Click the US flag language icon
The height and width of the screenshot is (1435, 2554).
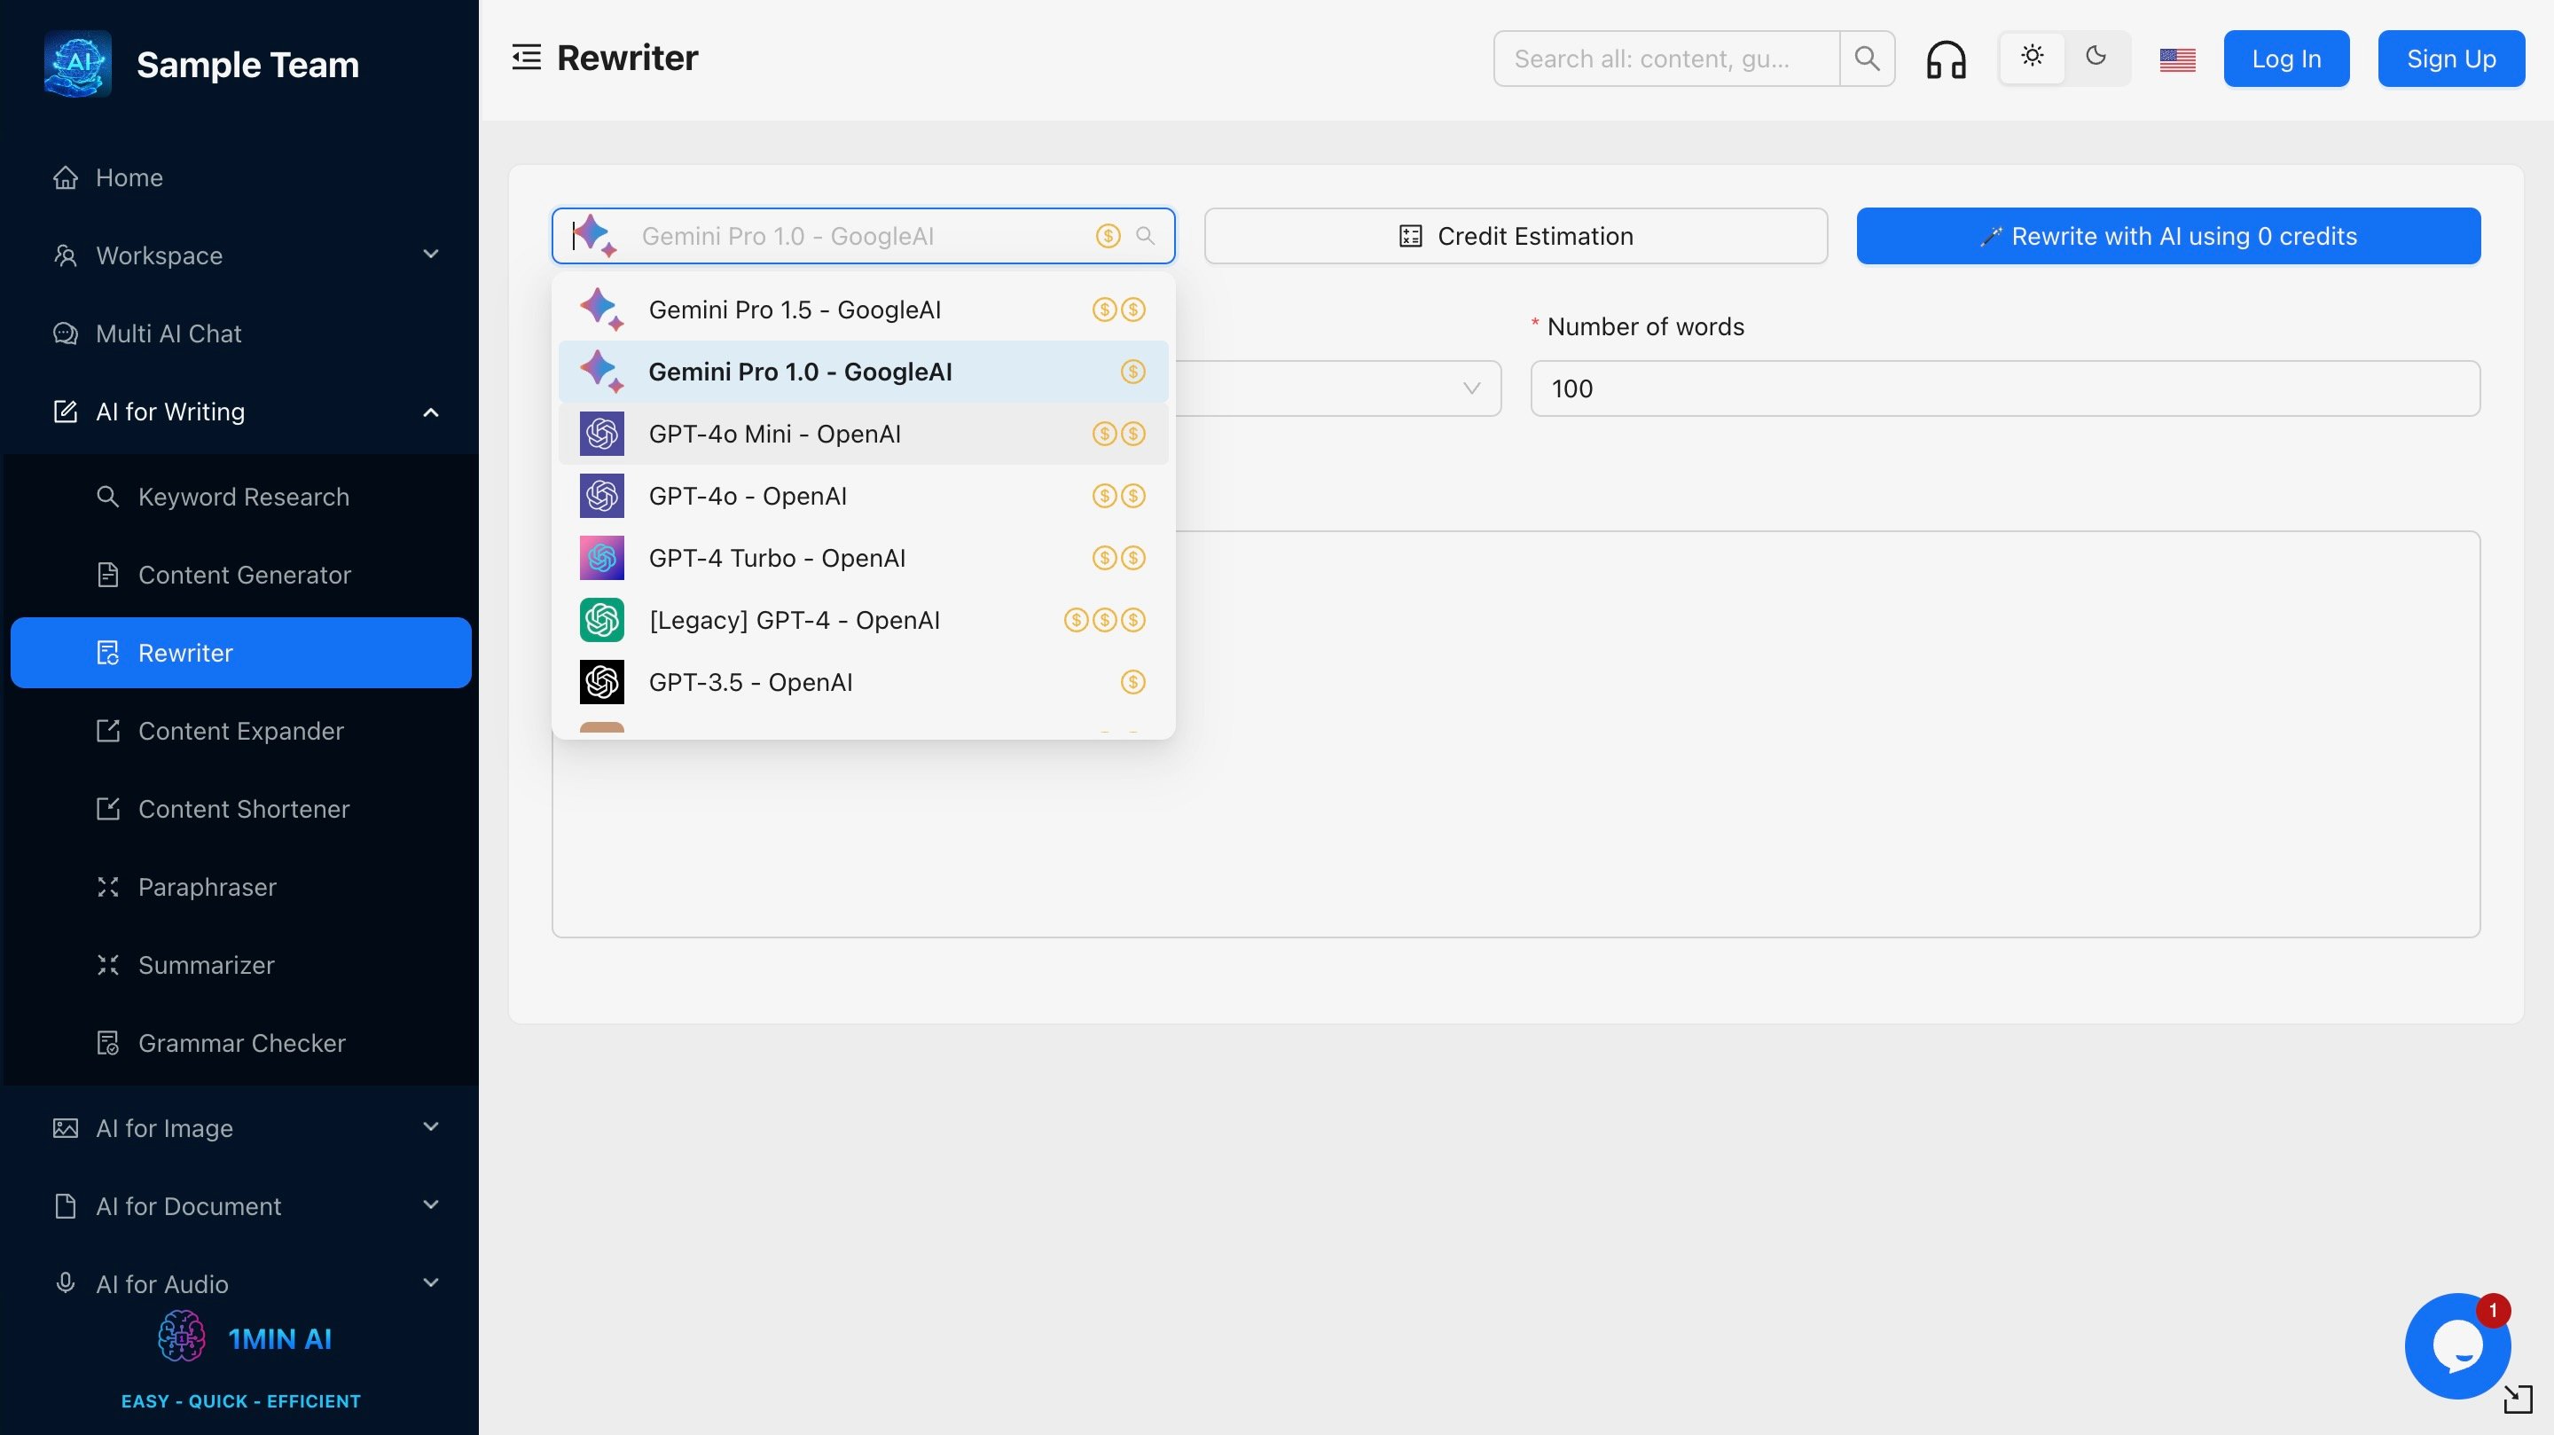pos(2177,59)
